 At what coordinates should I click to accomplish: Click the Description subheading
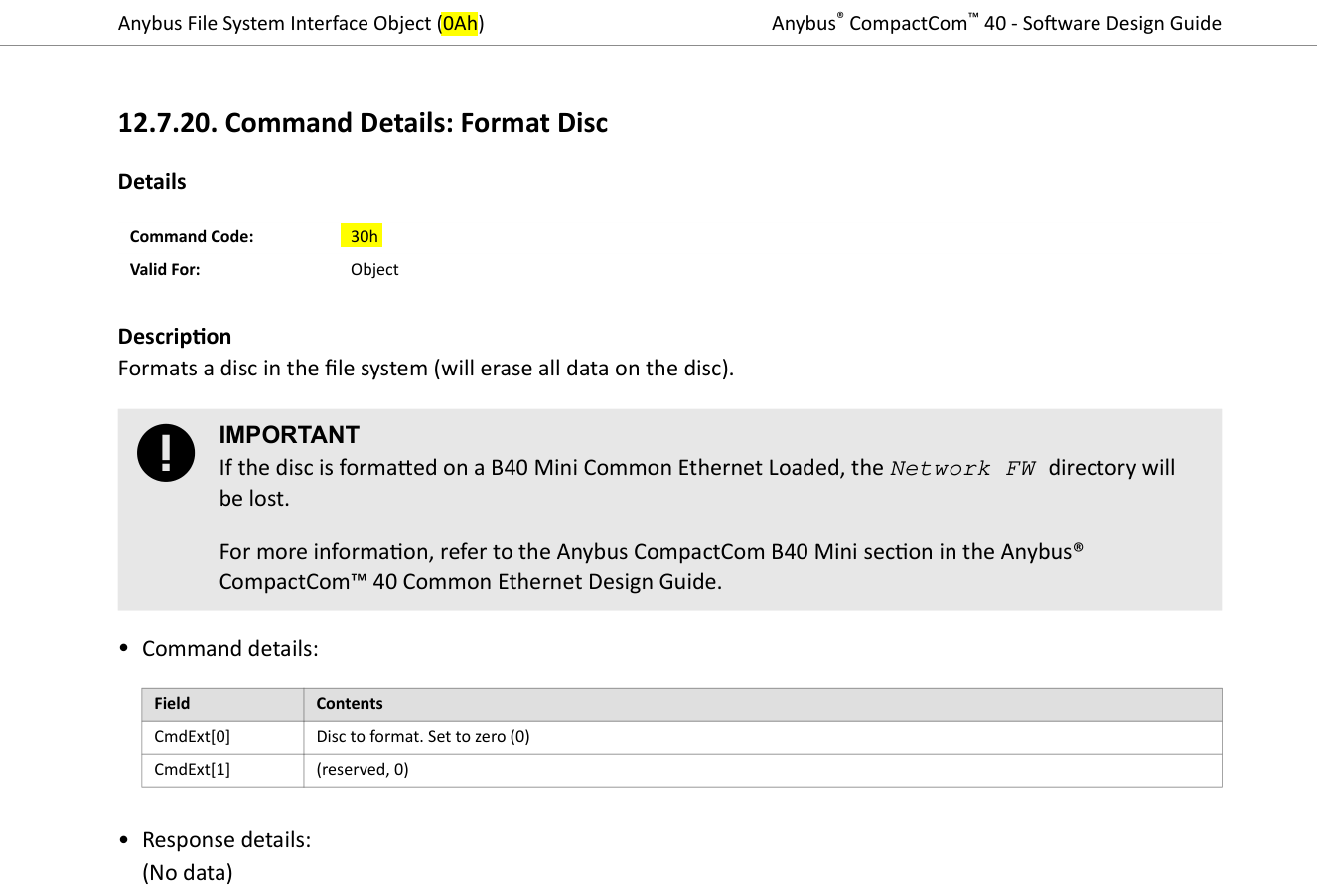(x=175, y=337)
